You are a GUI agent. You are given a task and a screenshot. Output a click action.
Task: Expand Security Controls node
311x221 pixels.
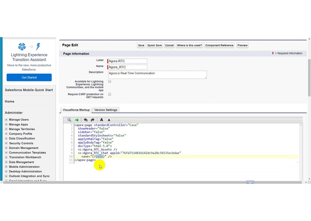(x=6, y=143)
